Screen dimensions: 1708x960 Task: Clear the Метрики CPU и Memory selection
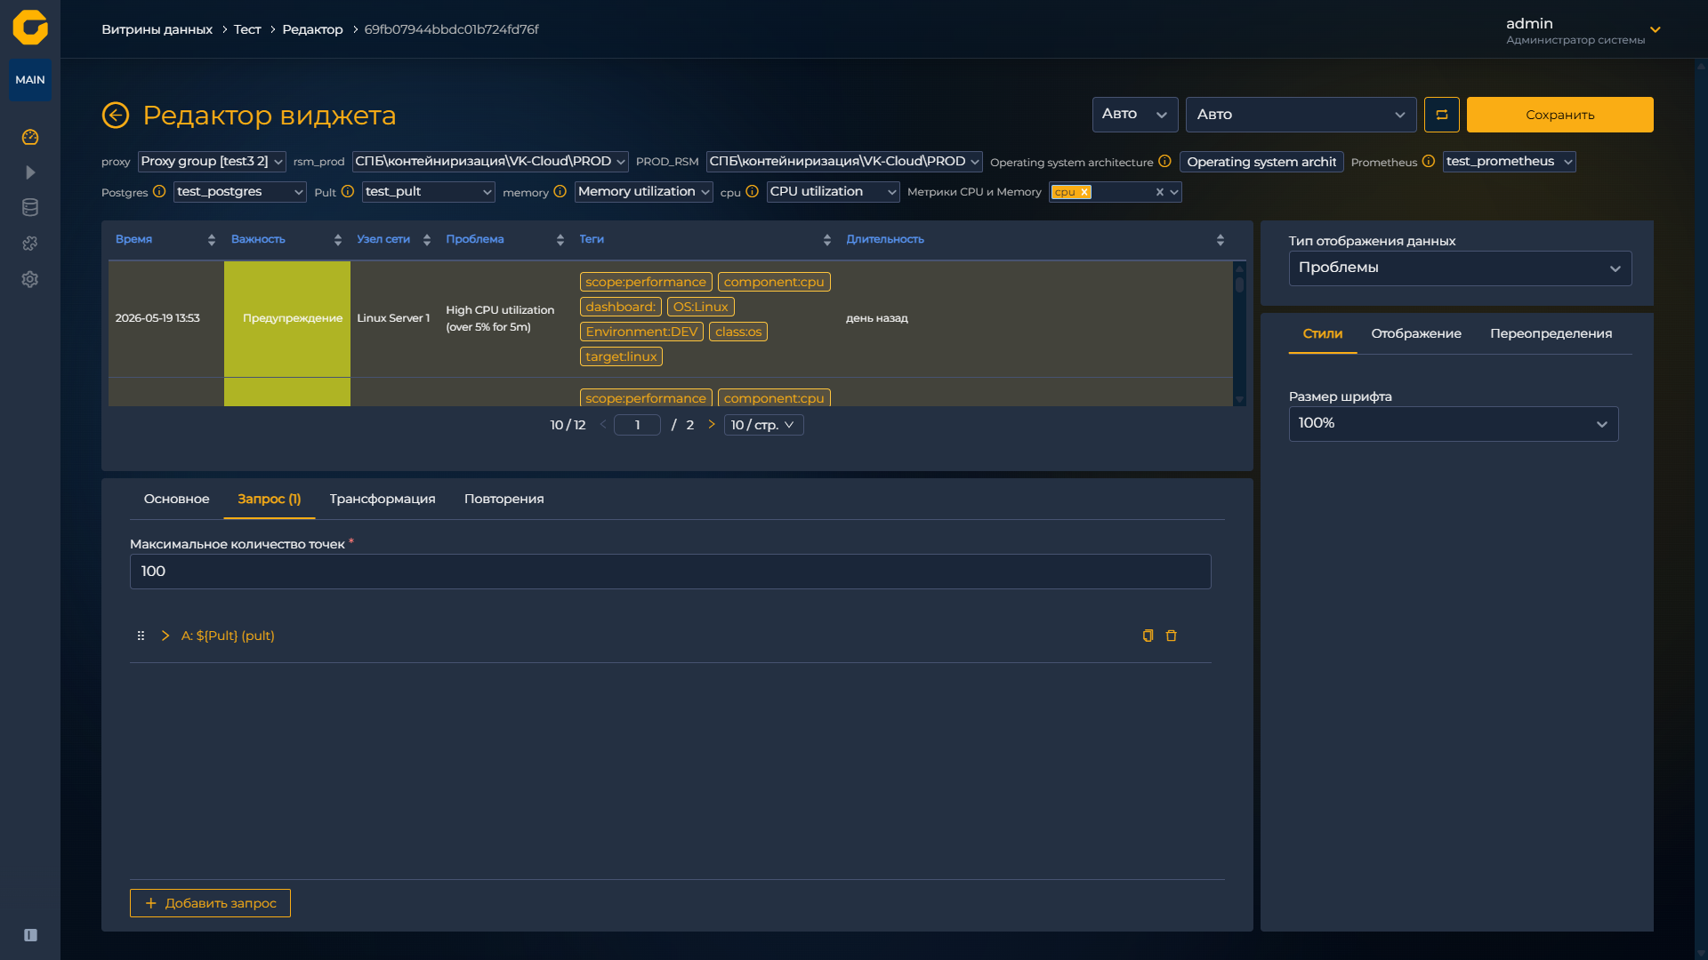1160,192
